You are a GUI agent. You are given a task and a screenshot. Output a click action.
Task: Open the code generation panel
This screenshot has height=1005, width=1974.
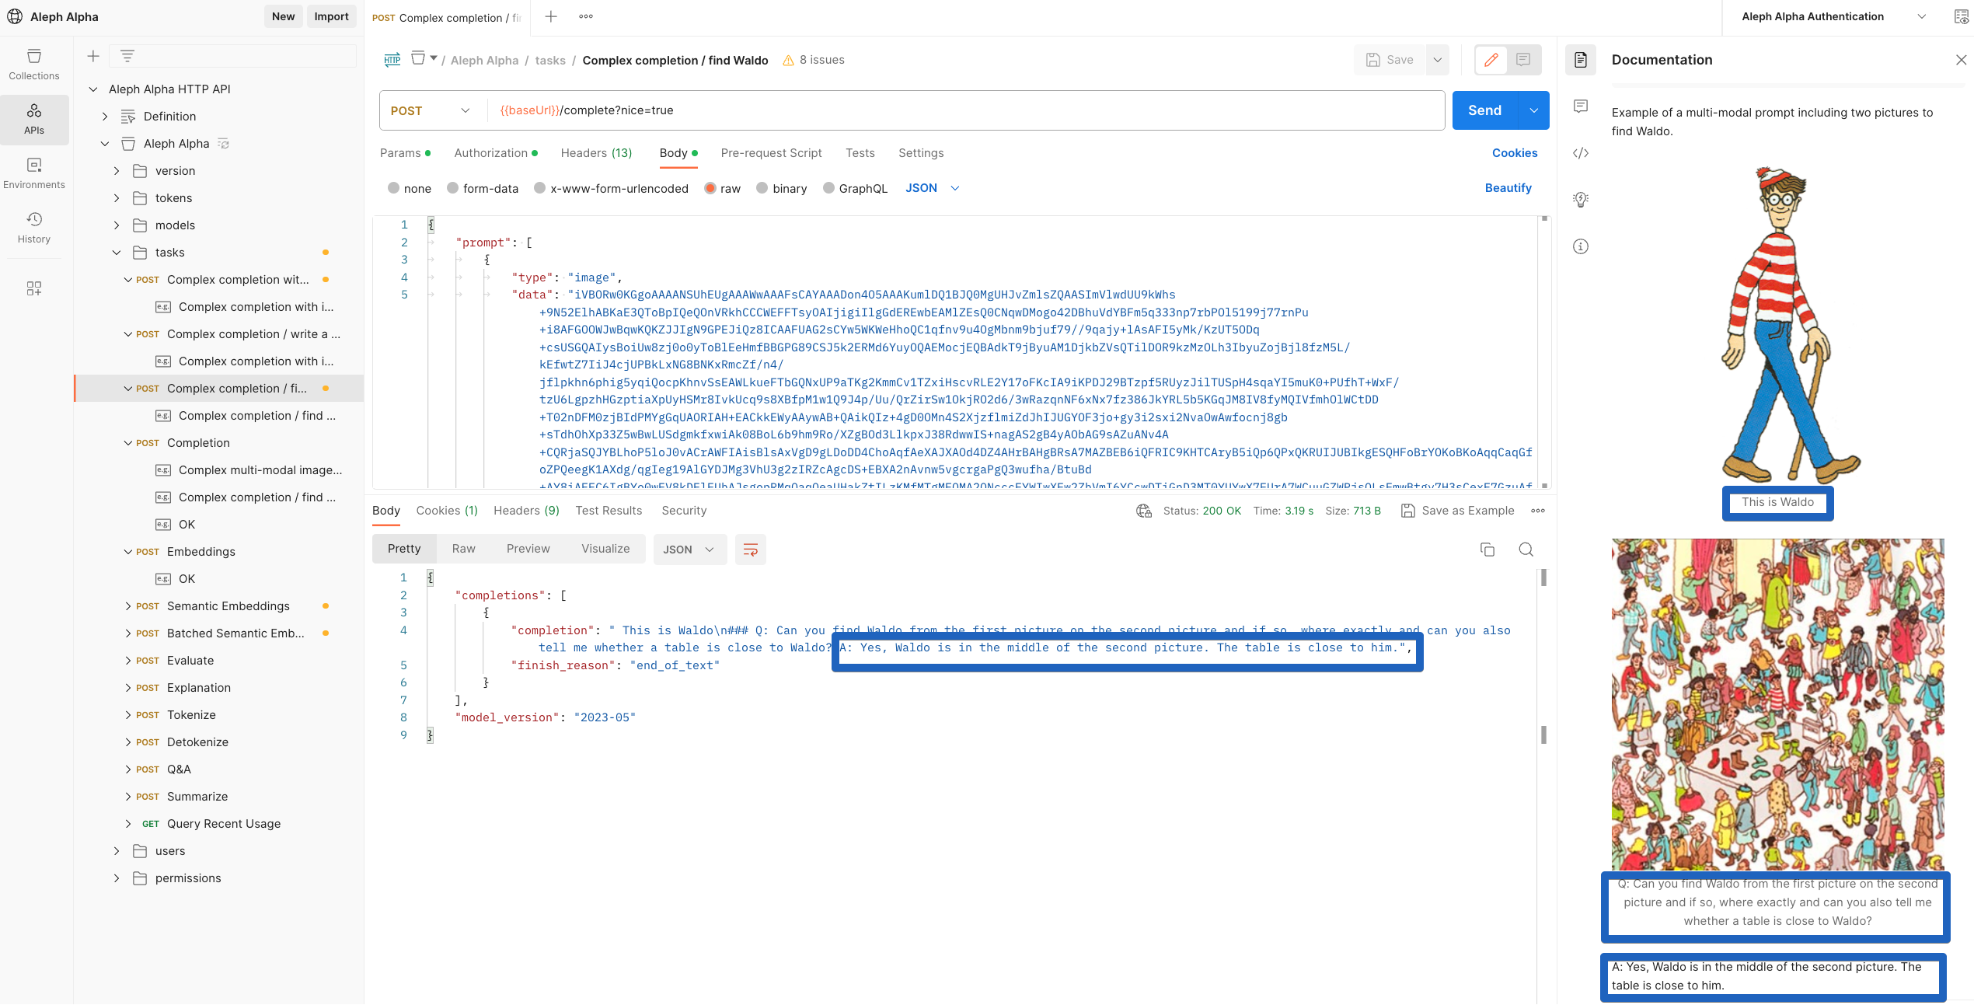tap(1580, 153)
